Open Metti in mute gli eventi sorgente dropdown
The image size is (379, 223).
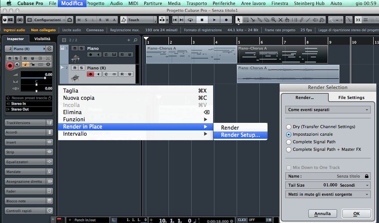(328, 194)
